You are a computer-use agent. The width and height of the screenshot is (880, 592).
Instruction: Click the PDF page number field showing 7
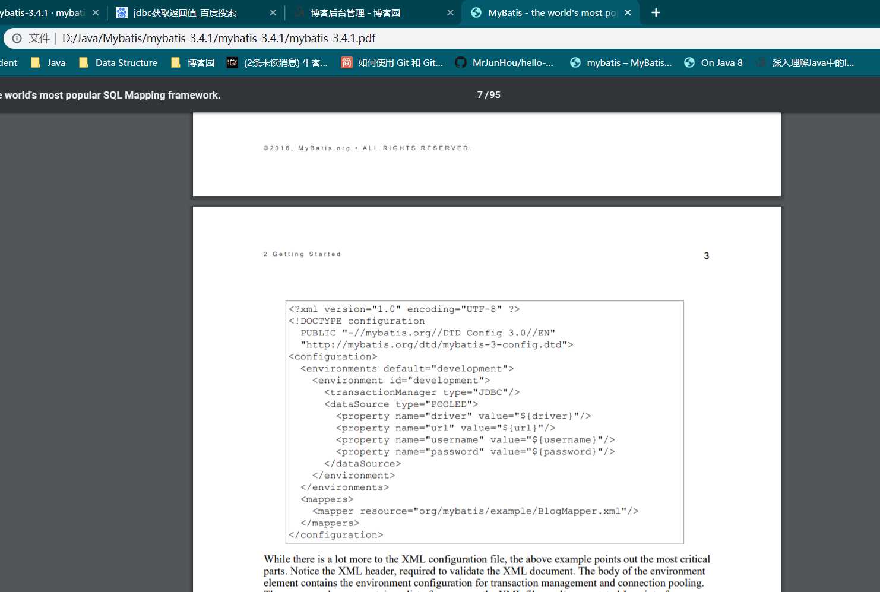click(480, 95)
